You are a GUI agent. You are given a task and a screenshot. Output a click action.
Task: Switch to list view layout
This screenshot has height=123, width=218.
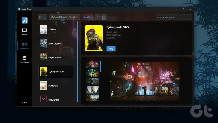pyautogui.click(x=45, y=17)
